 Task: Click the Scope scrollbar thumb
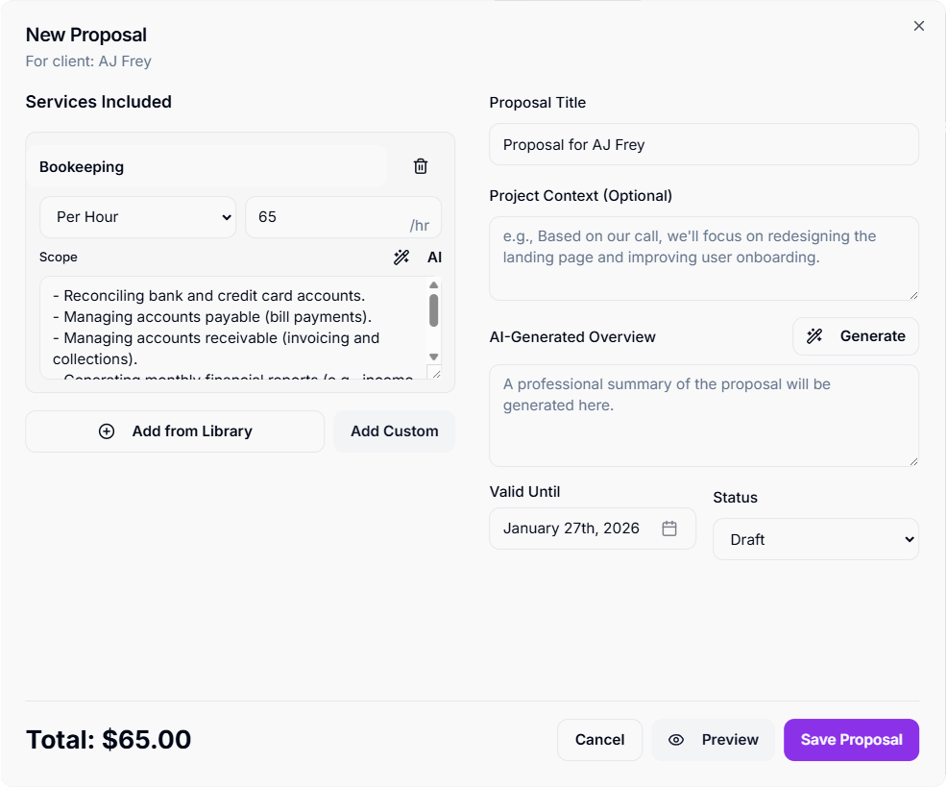433,310
